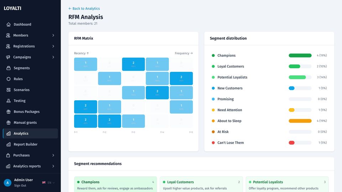Click the Members people icon
Viewport: 342px width, 192px height.
tap(8, 35)
